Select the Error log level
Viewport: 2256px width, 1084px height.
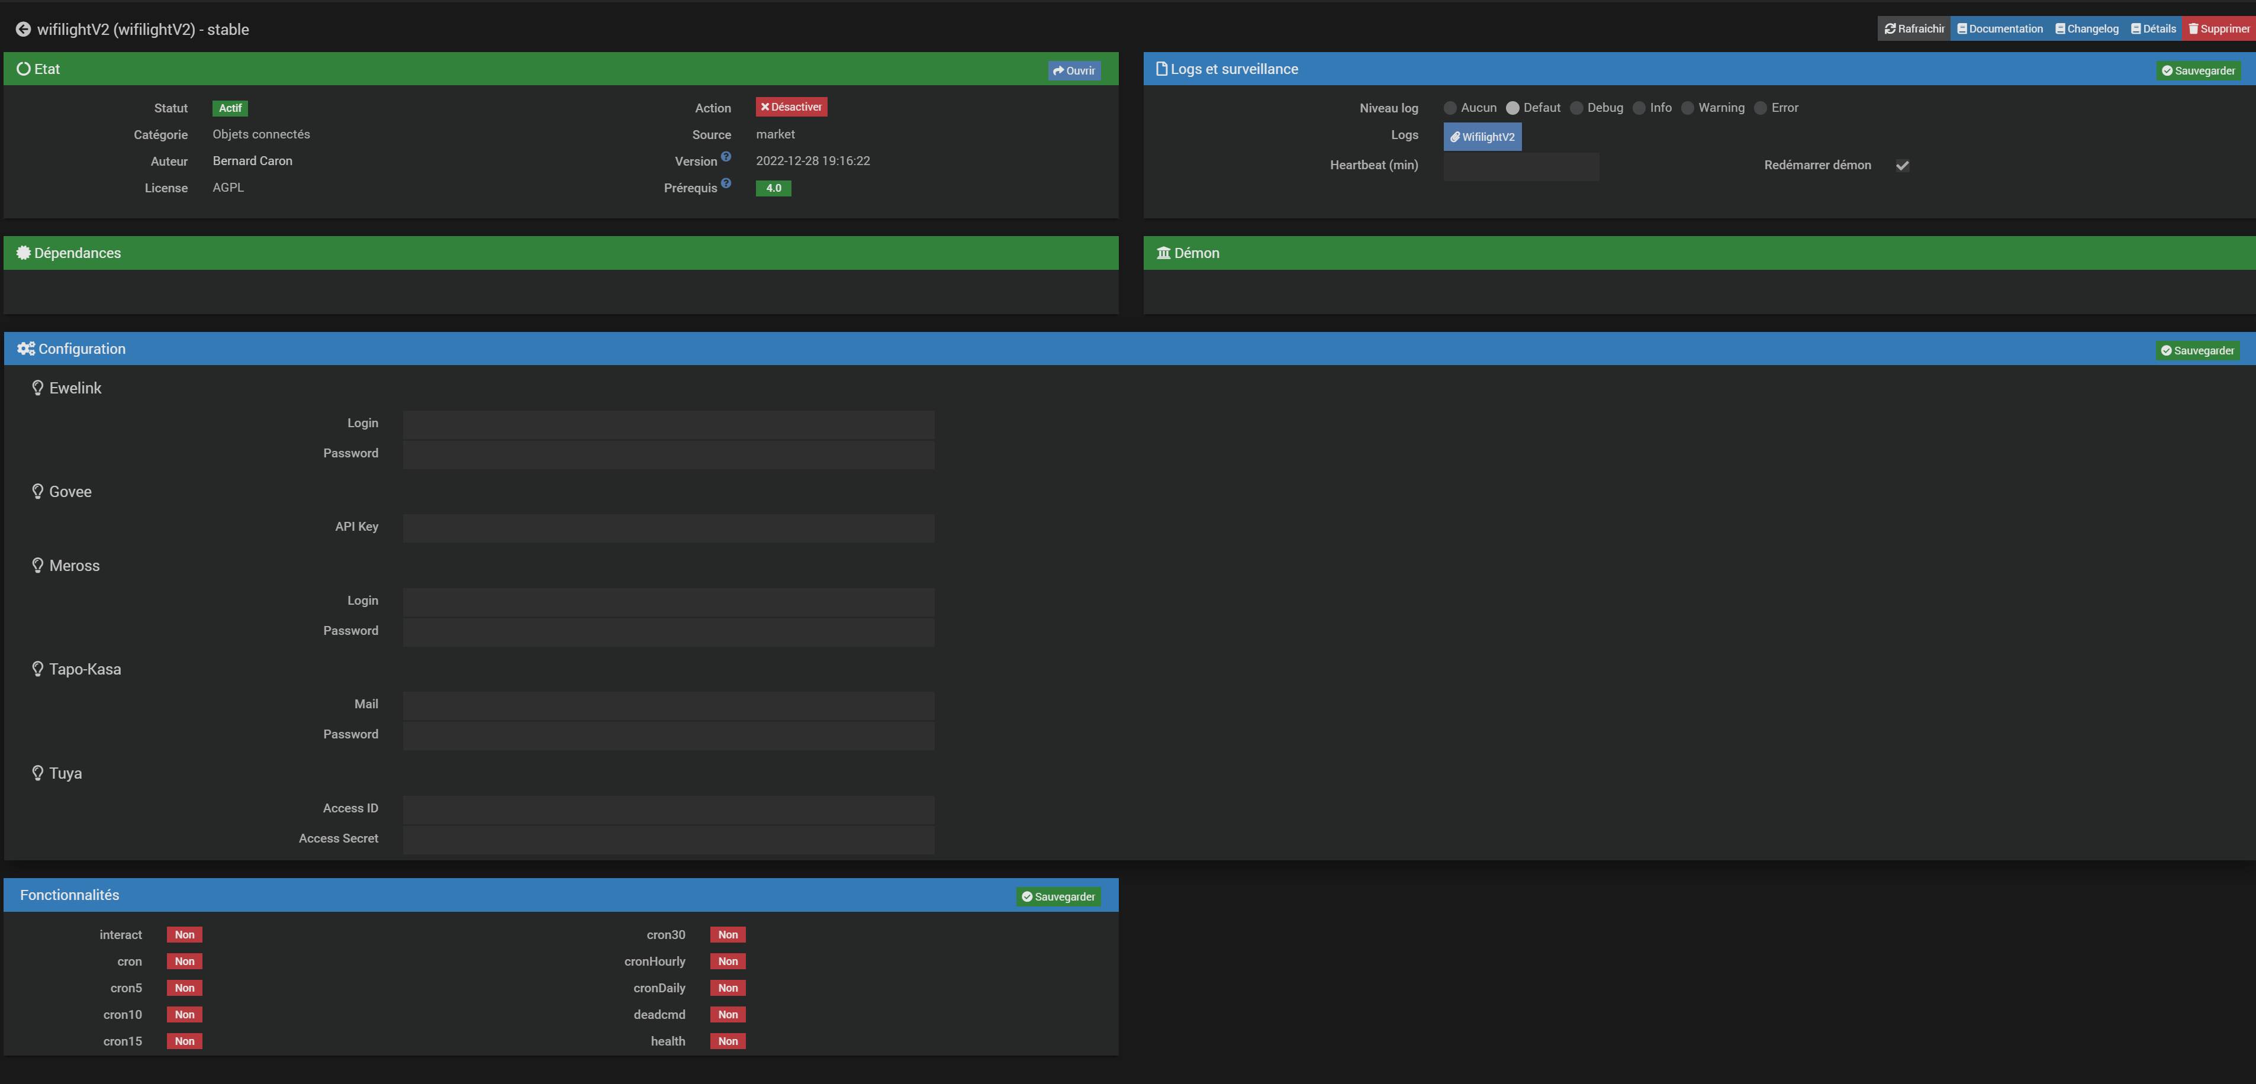tap(1761, 108)
